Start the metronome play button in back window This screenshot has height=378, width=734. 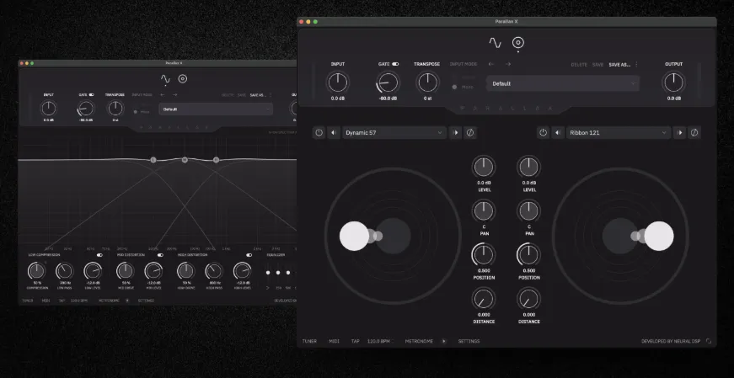click(x=127, y=301)
